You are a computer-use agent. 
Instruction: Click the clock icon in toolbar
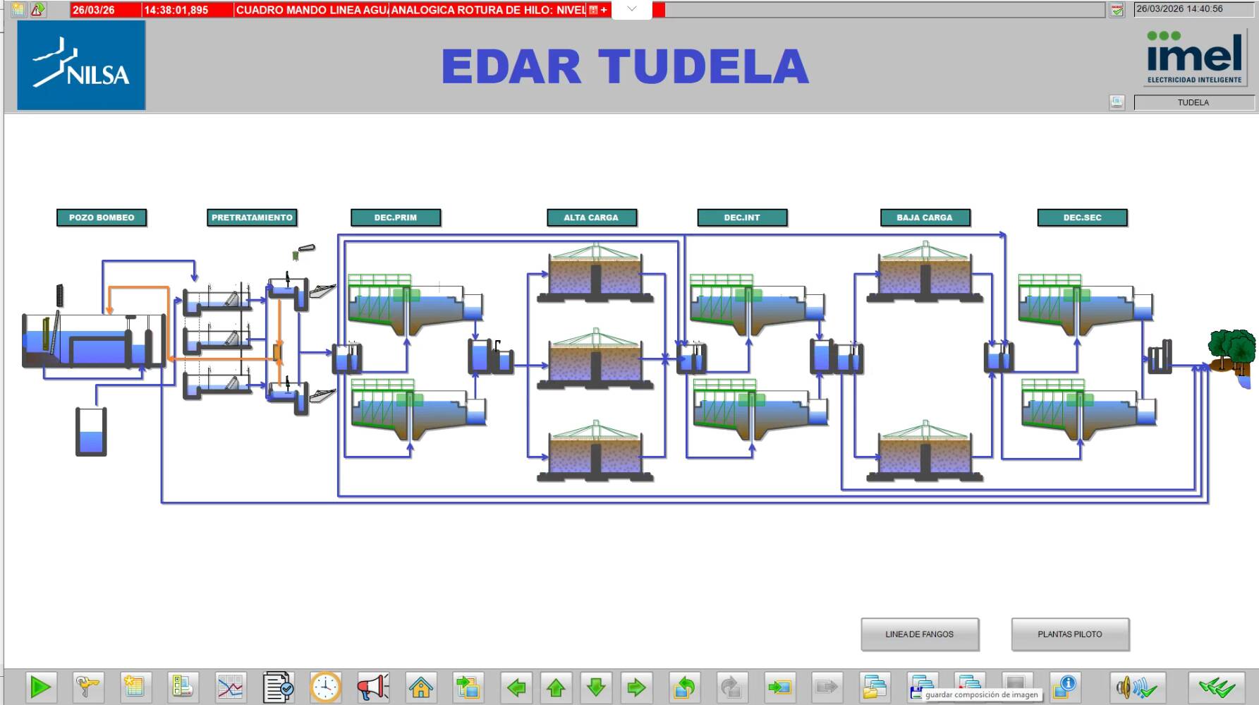coord(325,686)
